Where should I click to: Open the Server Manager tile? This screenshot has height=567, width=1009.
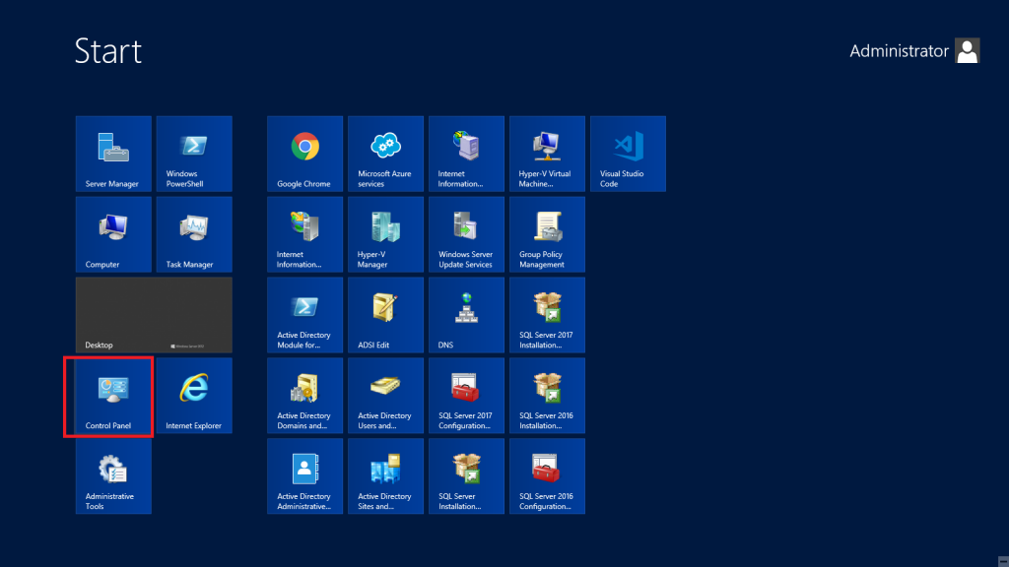113,154
